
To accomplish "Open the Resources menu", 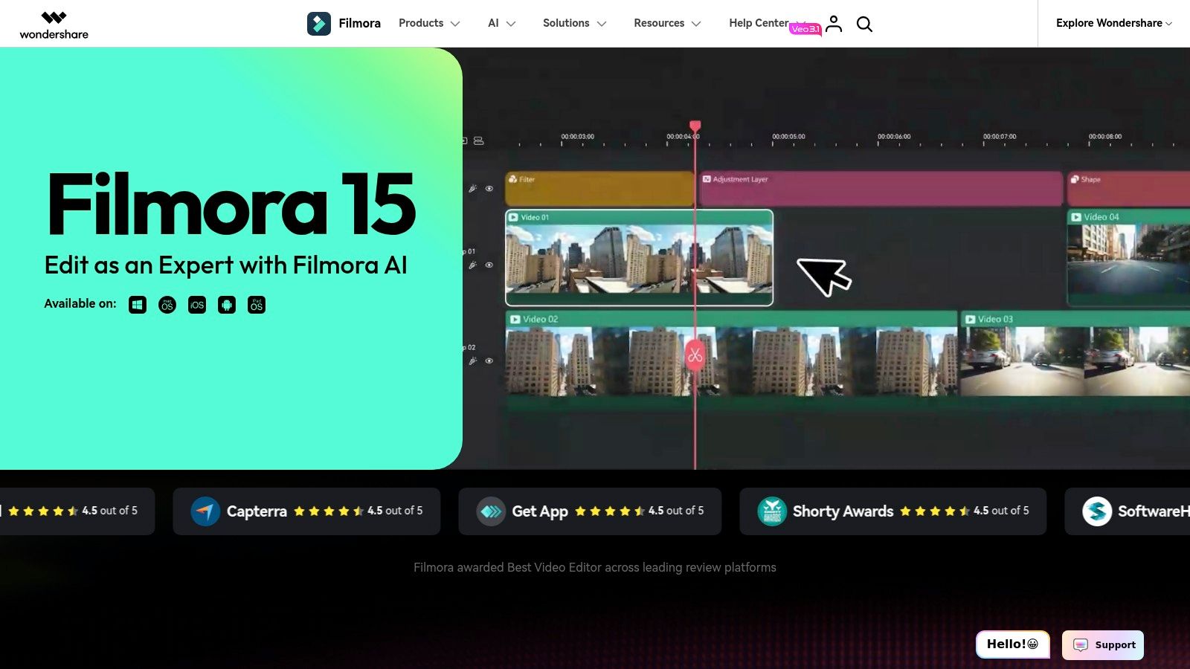I will click(x=667, y=23).
